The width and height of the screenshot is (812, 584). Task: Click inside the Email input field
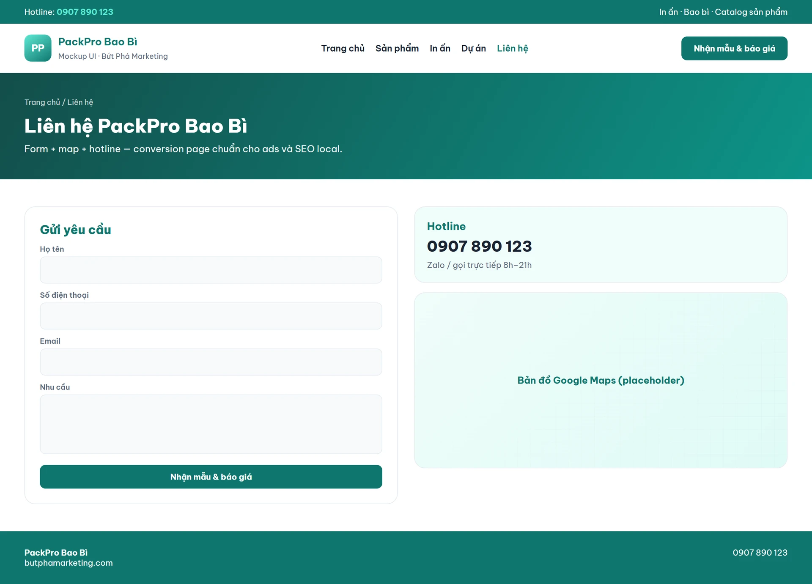coord(211,362)
